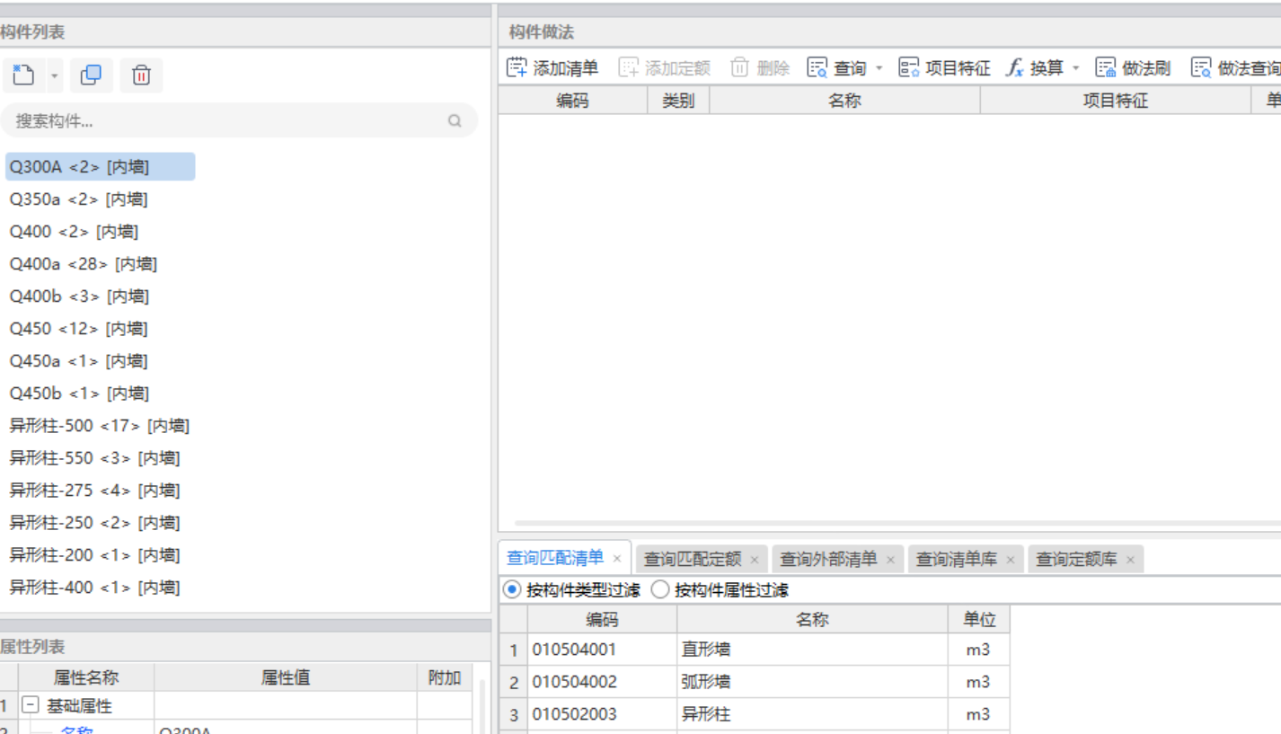Click 项目特征 in the toolbar

(945, 67)
